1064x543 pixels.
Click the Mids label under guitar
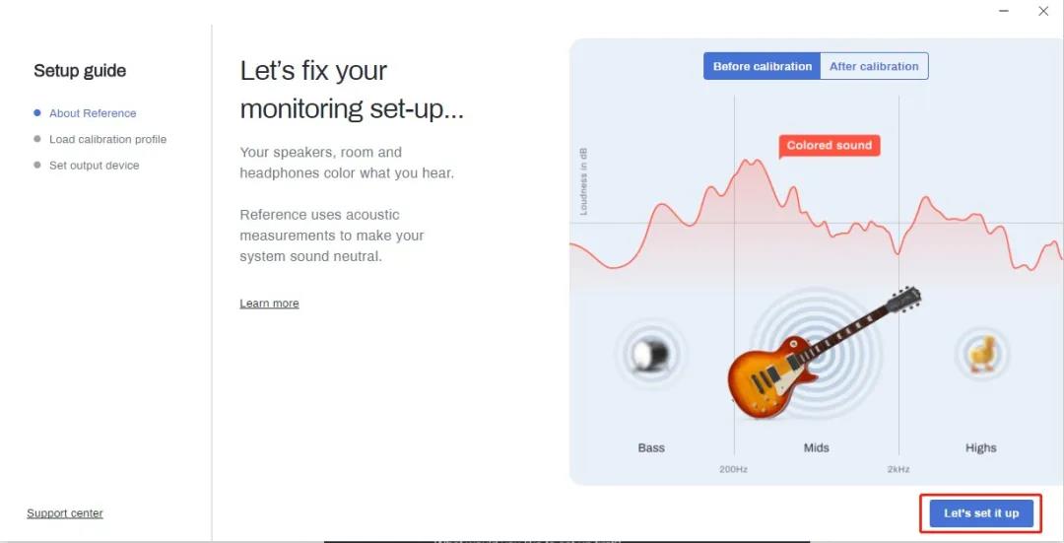click(x=817, y=448)
